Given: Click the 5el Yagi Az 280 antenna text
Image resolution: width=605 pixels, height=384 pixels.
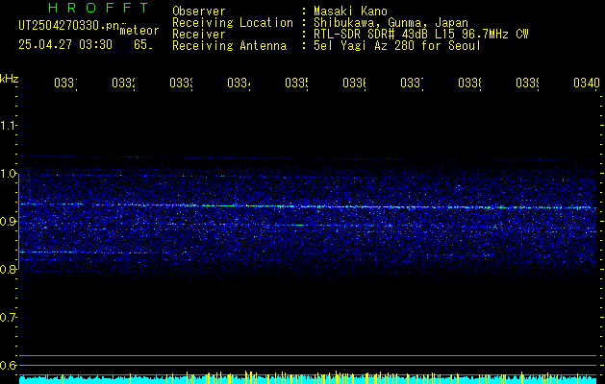Looking at the screenshot, I should 397,46.
